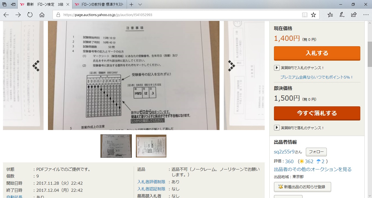Expand the 実質0円で落札のチャンス arrow

coord(277,128)
